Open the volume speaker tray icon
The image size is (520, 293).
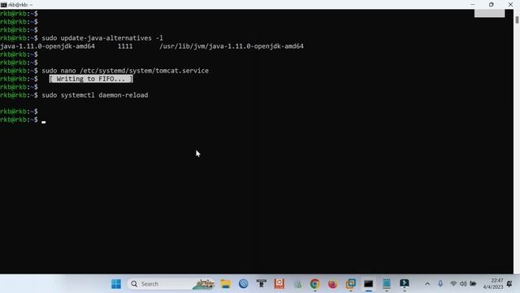click(x=463, y=284)
